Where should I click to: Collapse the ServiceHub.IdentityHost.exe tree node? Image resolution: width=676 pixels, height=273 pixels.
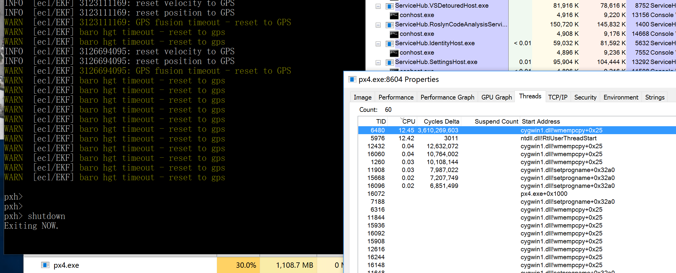pos(378,44)
